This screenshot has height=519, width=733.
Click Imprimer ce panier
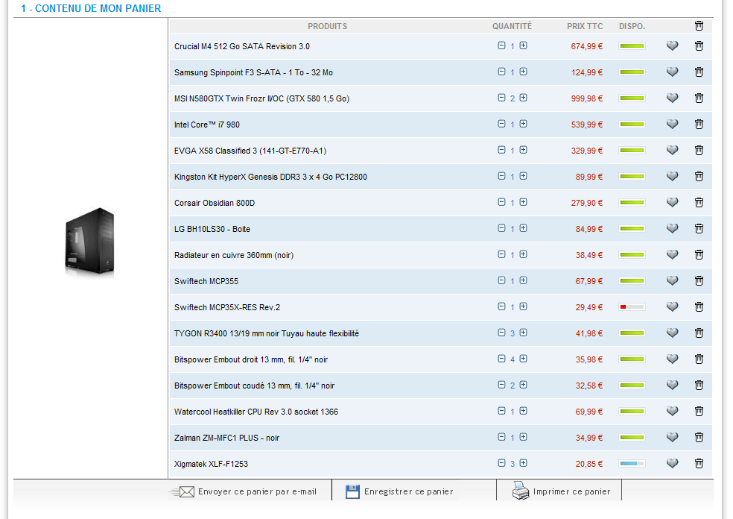562,491
